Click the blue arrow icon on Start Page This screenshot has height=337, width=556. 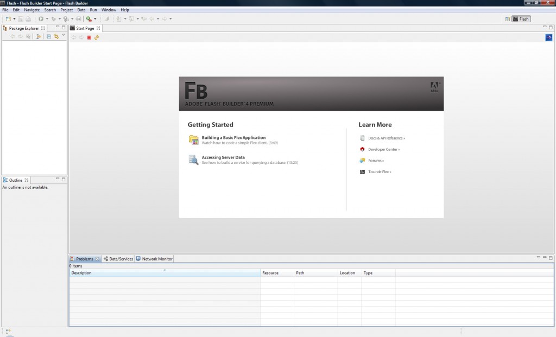point(548,37)
